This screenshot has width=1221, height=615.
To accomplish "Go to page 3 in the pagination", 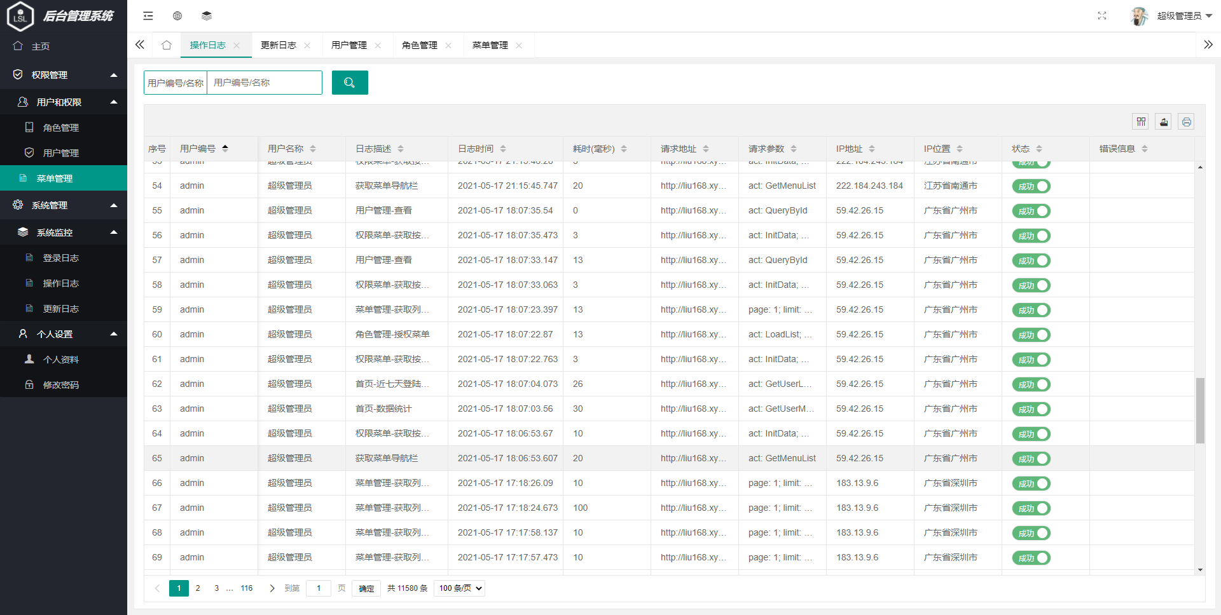I will coord(216,588).
